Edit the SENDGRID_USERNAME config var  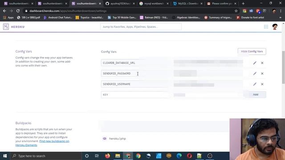coord(255,84)
